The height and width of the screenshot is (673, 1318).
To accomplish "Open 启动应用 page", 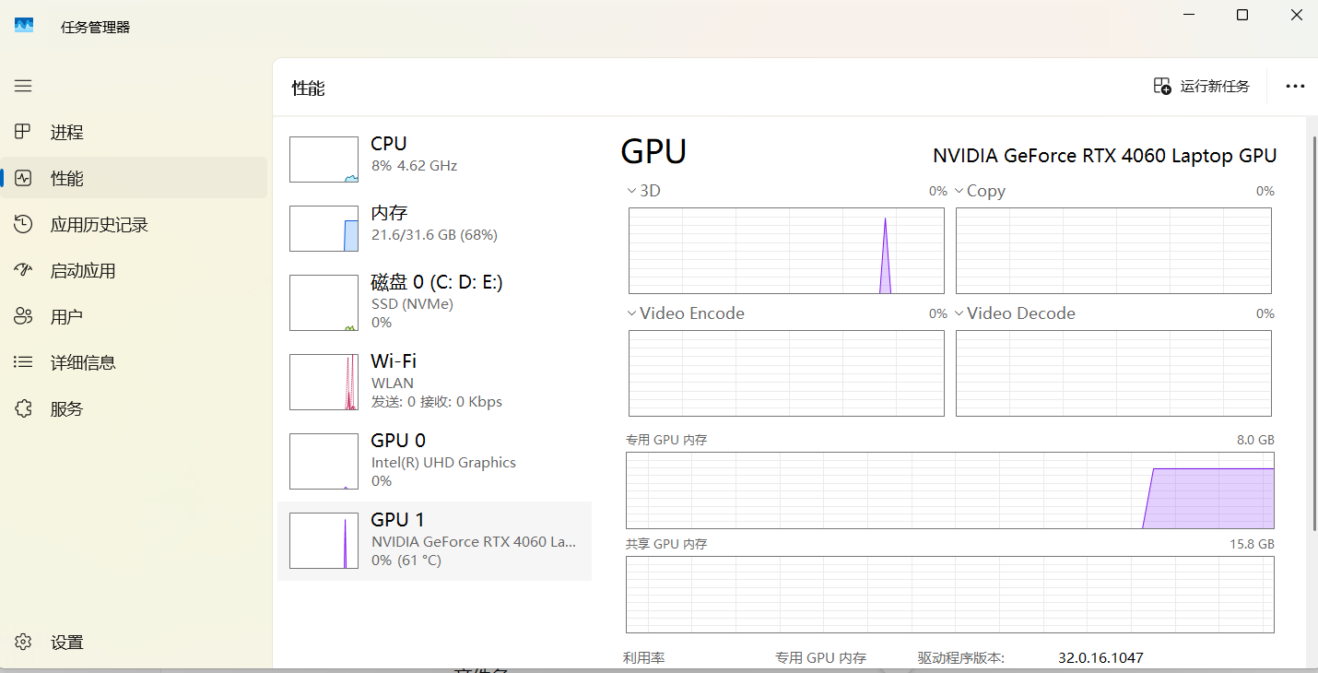I will [x=134, y=270].
